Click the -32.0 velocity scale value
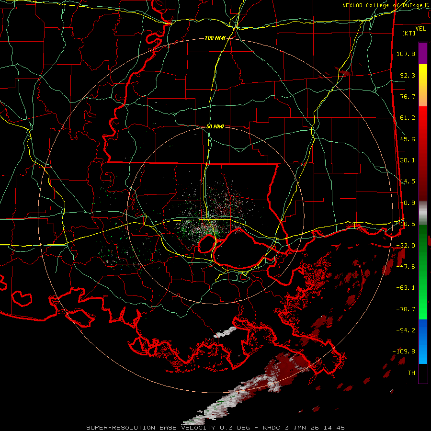 (x=406, y=246)
